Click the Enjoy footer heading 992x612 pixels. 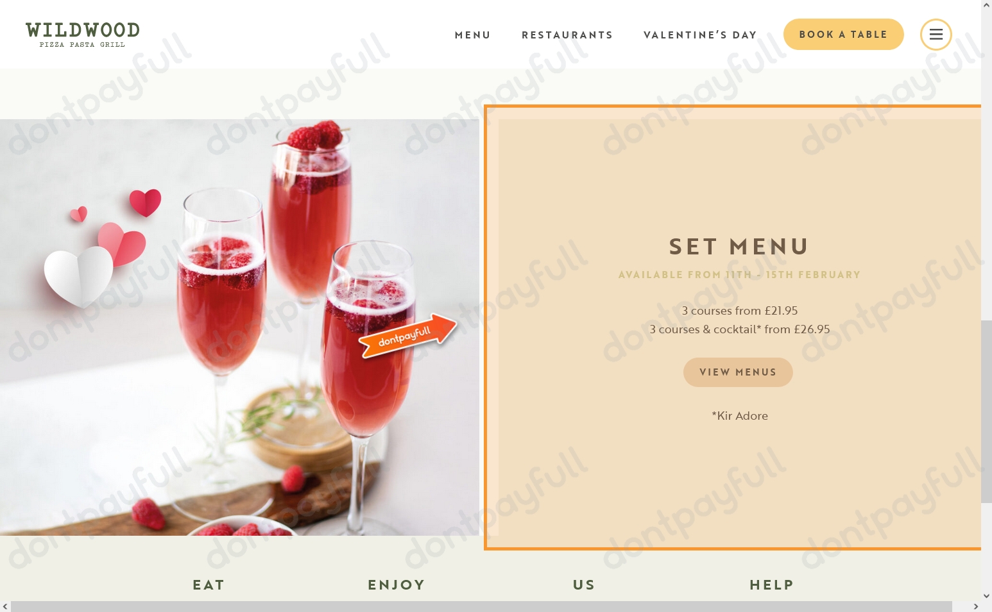point(397,585)
